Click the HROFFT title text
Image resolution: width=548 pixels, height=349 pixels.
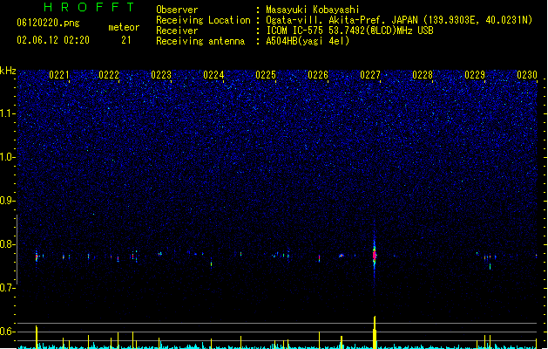click(89, 7)
